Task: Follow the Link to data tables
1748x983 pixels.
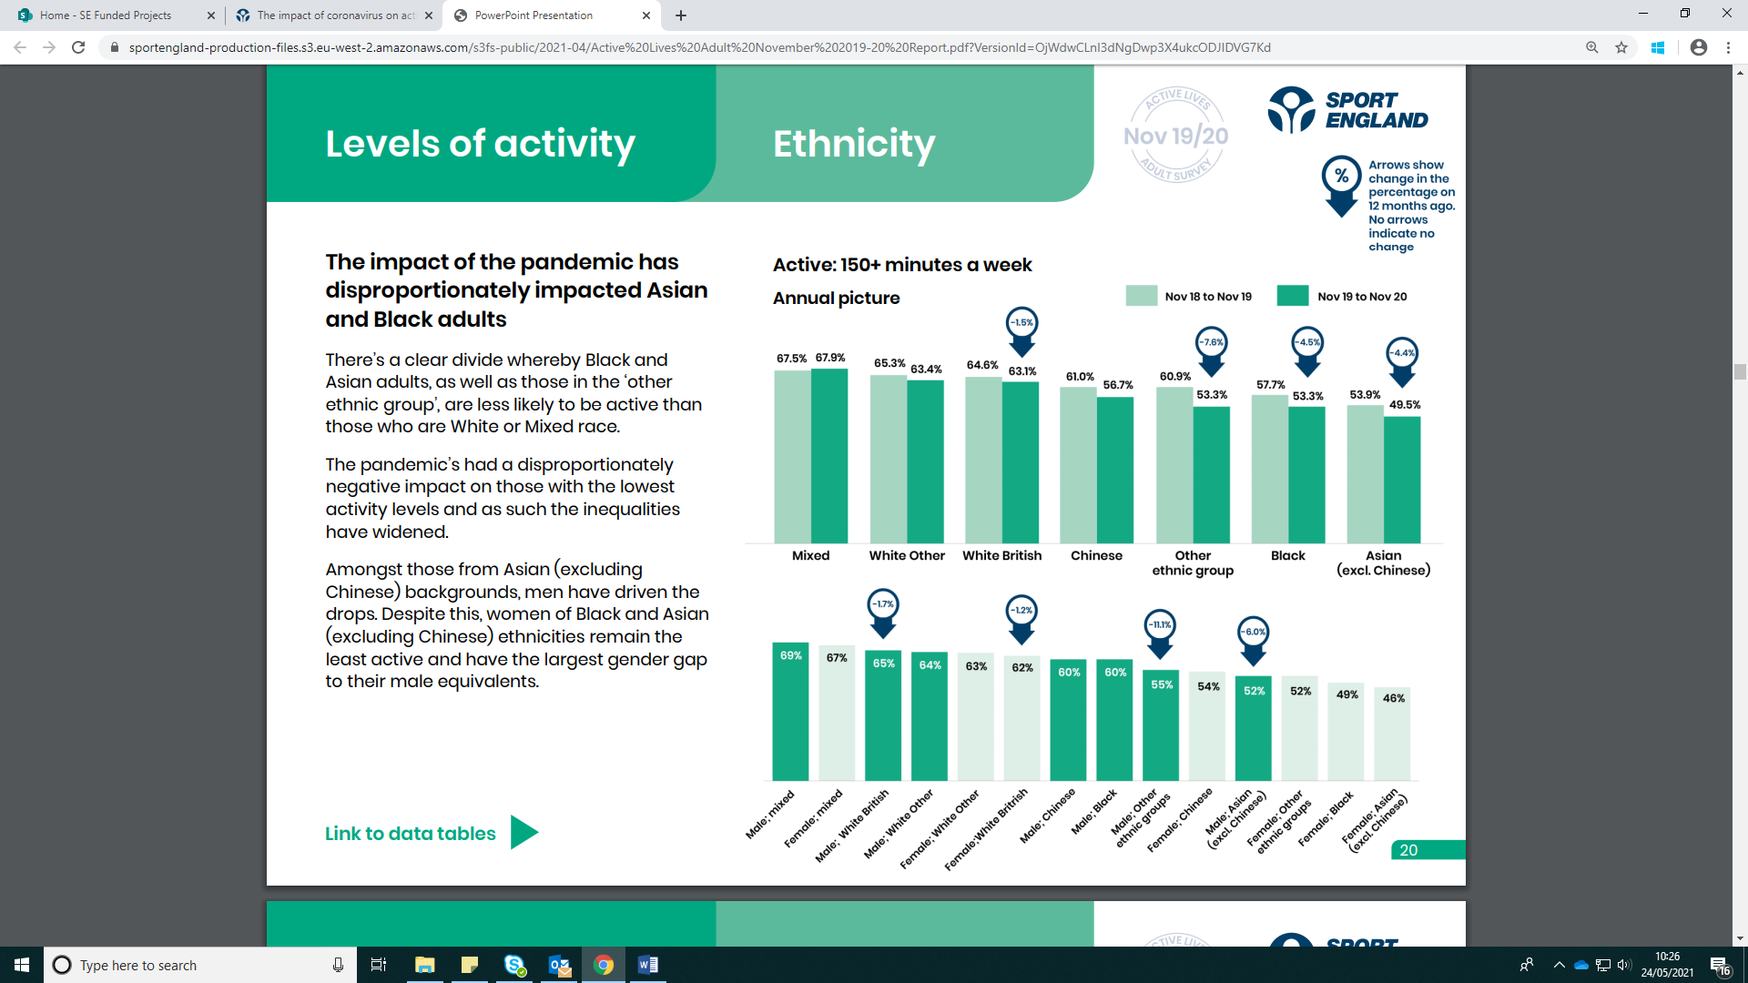Action: [x=411, y=834]
